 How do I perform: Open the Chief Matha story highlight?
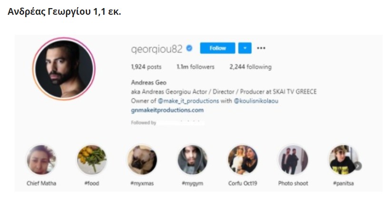pyautogui.click(x=41, y=160)
